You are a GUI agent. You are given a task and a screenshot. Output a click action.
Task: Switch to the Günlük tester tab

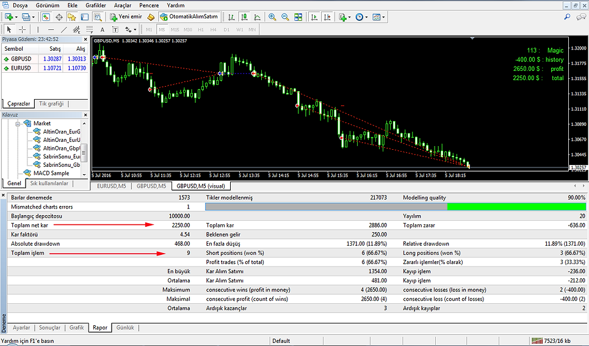125,328
